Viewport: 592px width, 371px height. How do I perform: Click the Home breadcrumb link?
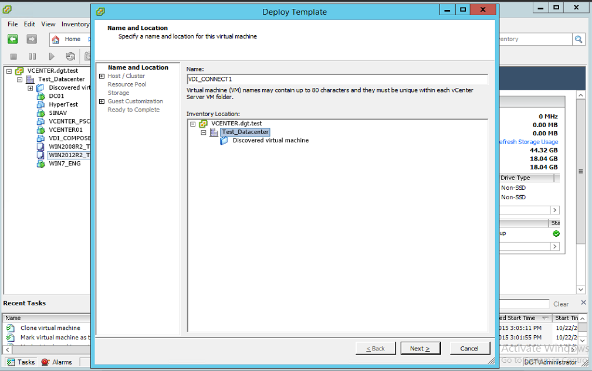73,39
